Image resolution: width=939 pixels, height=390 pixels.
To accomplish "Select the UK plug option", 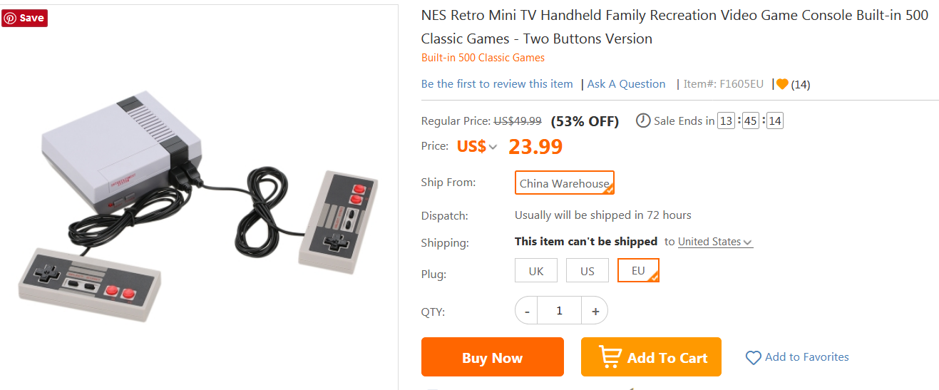I will pos(536,271).
